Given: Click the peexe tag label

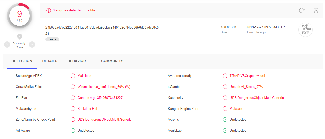Looking at the screenshot, I should point(52,39).
